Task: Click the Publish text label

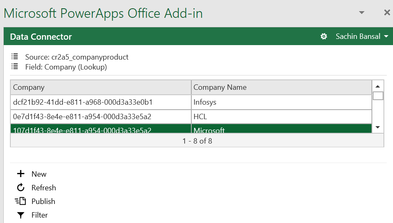Action: pyautogui.click(x=43, y=201)
